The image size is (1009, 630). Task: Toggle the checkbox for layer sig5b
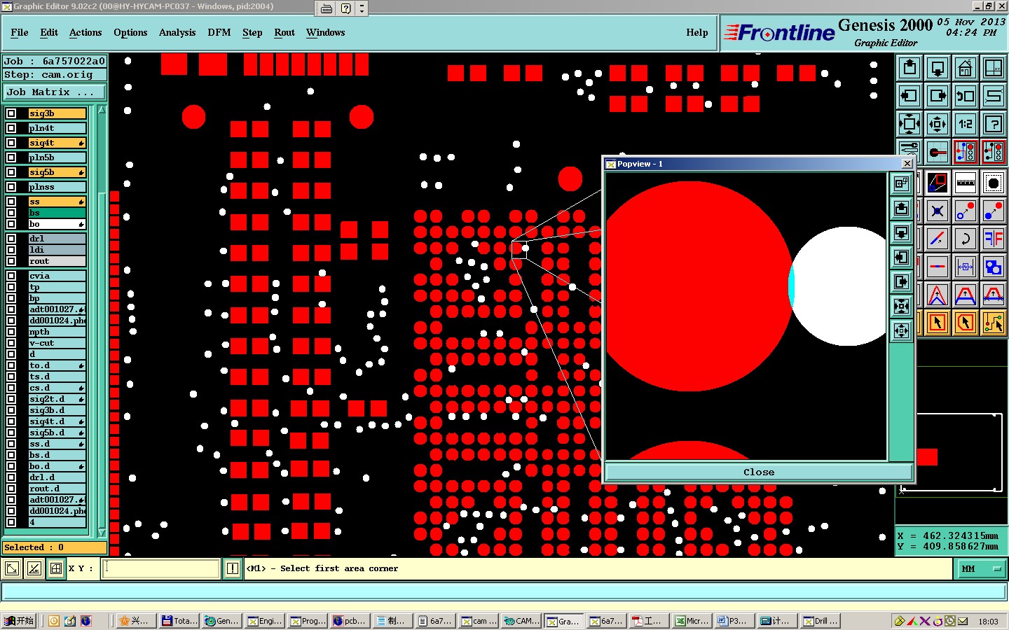pyautogui.click(x=11, y=172)
